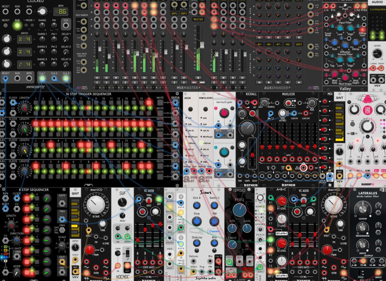
Task: Click the CLOCK OUT jack on Muxlicer
Action: [306, 113]
